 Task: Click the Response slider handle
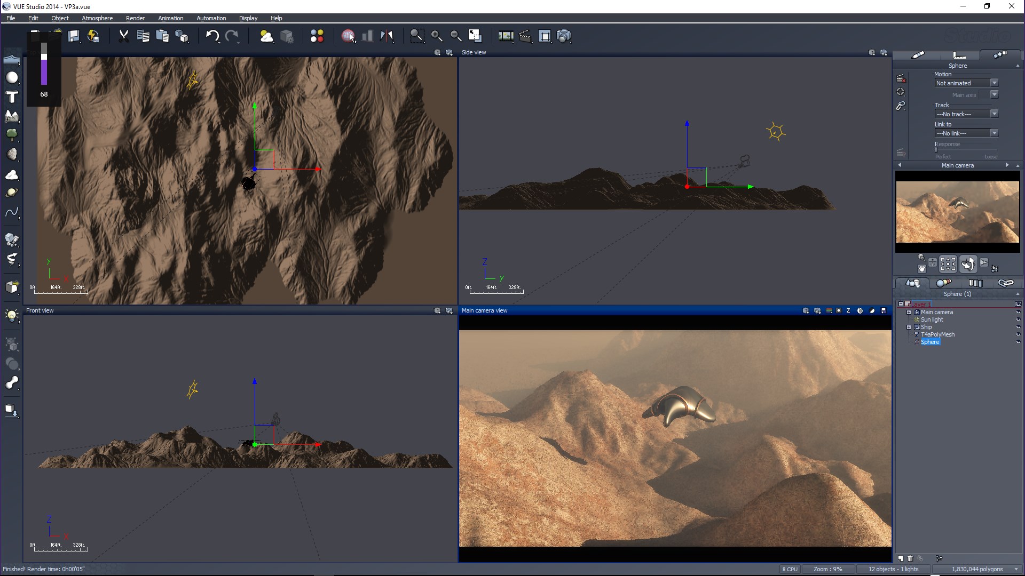click(936, 150)
